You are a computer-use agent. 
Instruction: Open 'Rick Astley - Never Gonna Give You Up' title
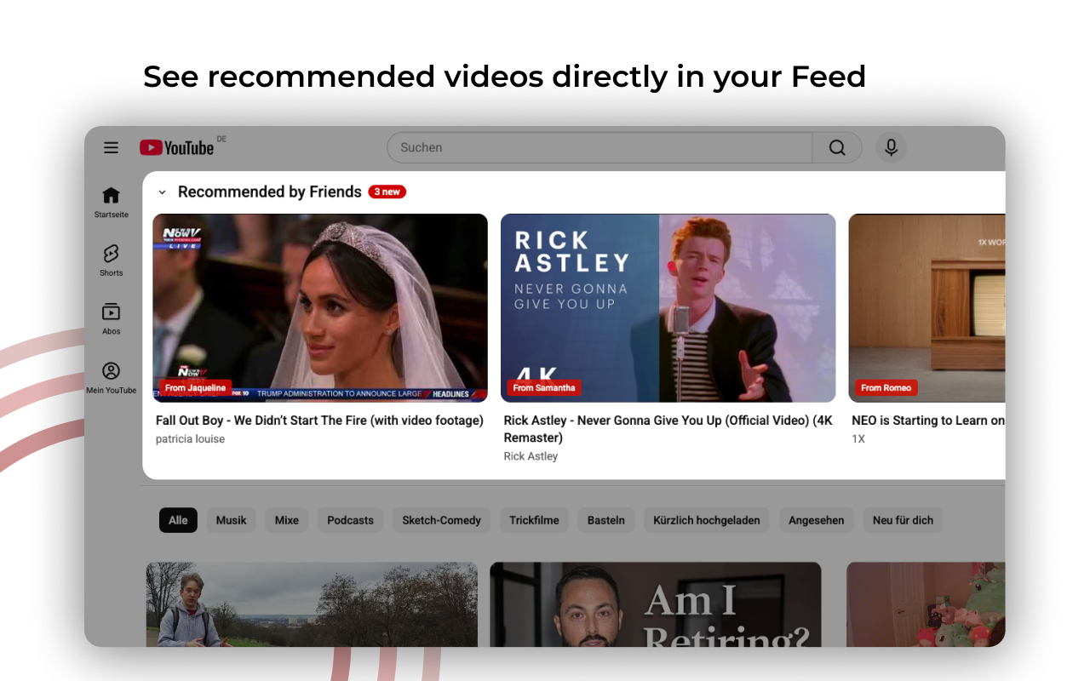668,429
